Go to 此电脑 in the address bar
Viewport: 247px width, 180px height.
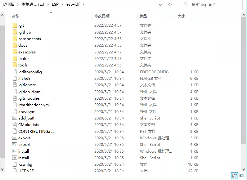coord(8,4)
